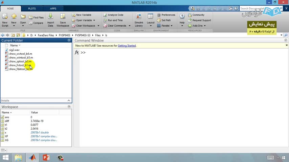Screen dimensions: 289x162
Task: Select variable XF in Workspace
Action: 6,136
